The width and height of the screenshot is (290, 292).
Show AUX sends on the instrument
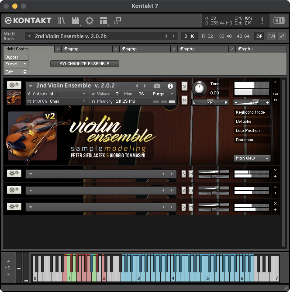coord(275,94)
